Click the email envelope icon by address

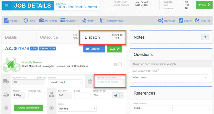[115, 64]
